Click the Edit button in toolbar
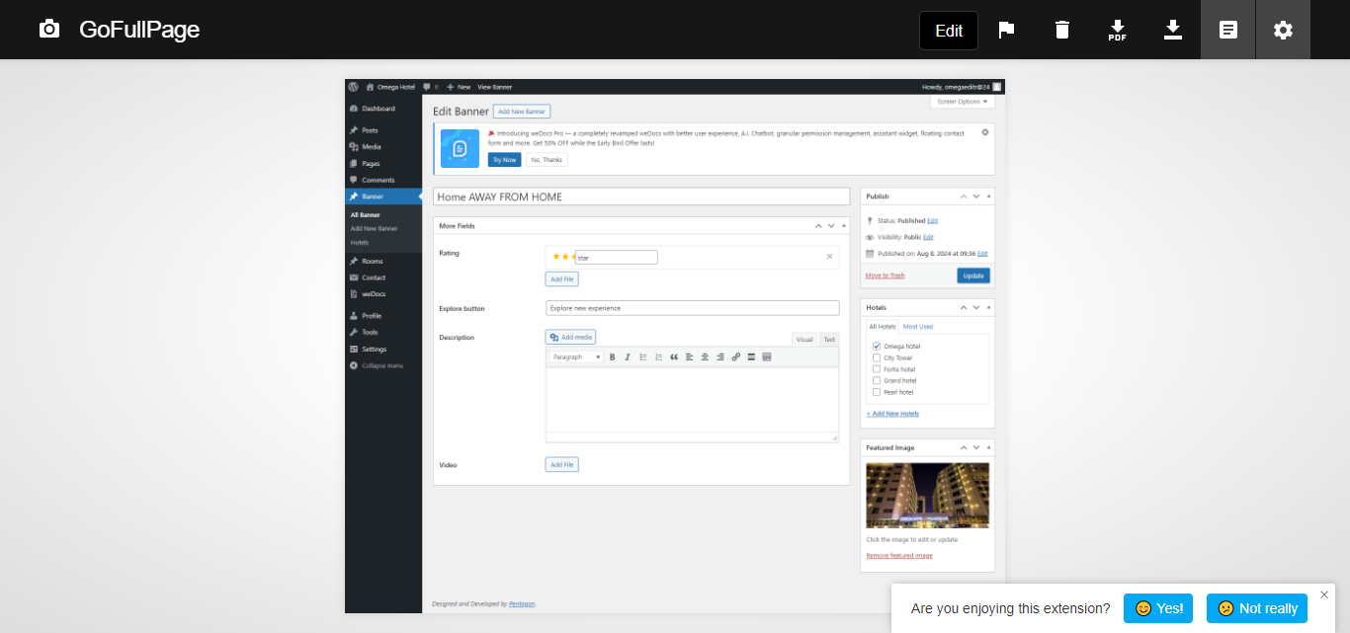 point(948,31)
